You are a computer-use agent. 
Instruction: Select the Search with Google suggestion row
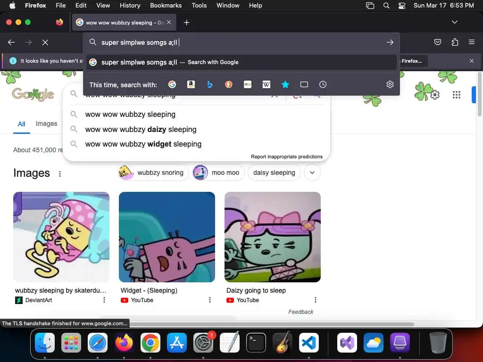(x=241, y=62)
